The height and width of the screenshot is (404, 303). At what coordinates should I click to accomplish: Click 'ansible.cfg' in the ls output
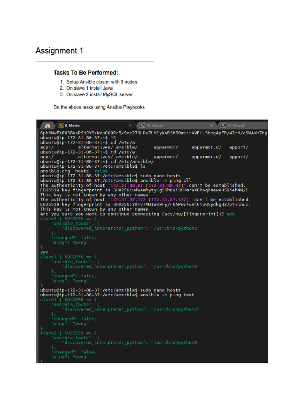pyautogui.click(x=55, y=171)
